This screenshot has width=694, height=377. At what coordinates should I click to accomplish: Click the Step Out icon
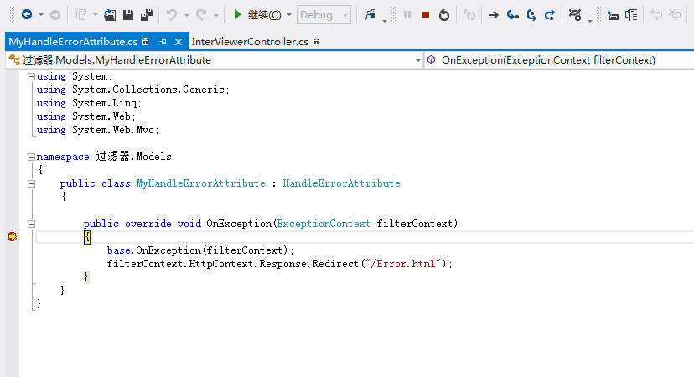550,15
